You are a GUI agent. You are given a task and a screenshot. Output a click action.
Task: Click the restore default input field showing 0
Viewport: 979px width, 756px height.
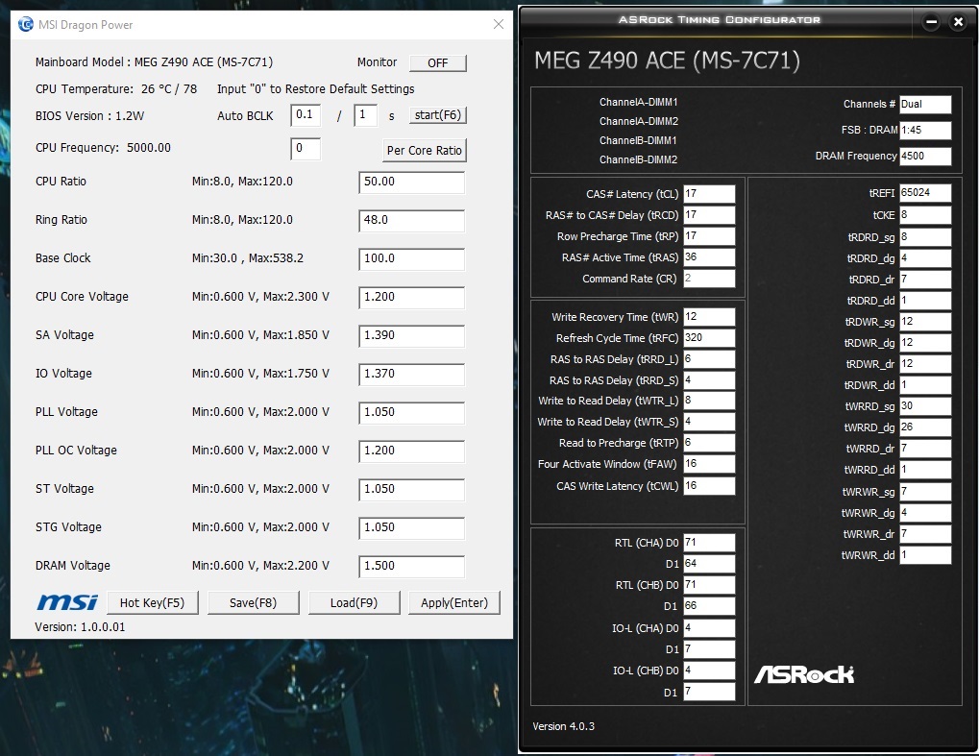[x=306, y=149]
